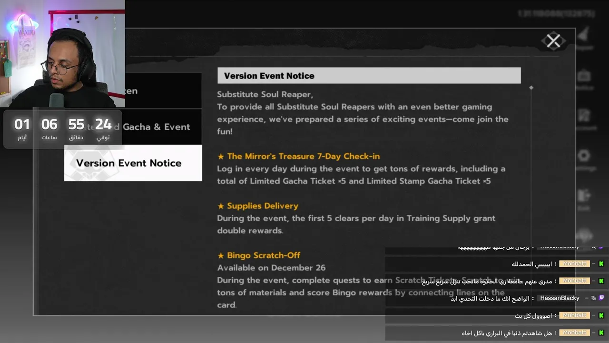
Task: Open the blurred Notice icon in sidebar
Action: [584, 76]
